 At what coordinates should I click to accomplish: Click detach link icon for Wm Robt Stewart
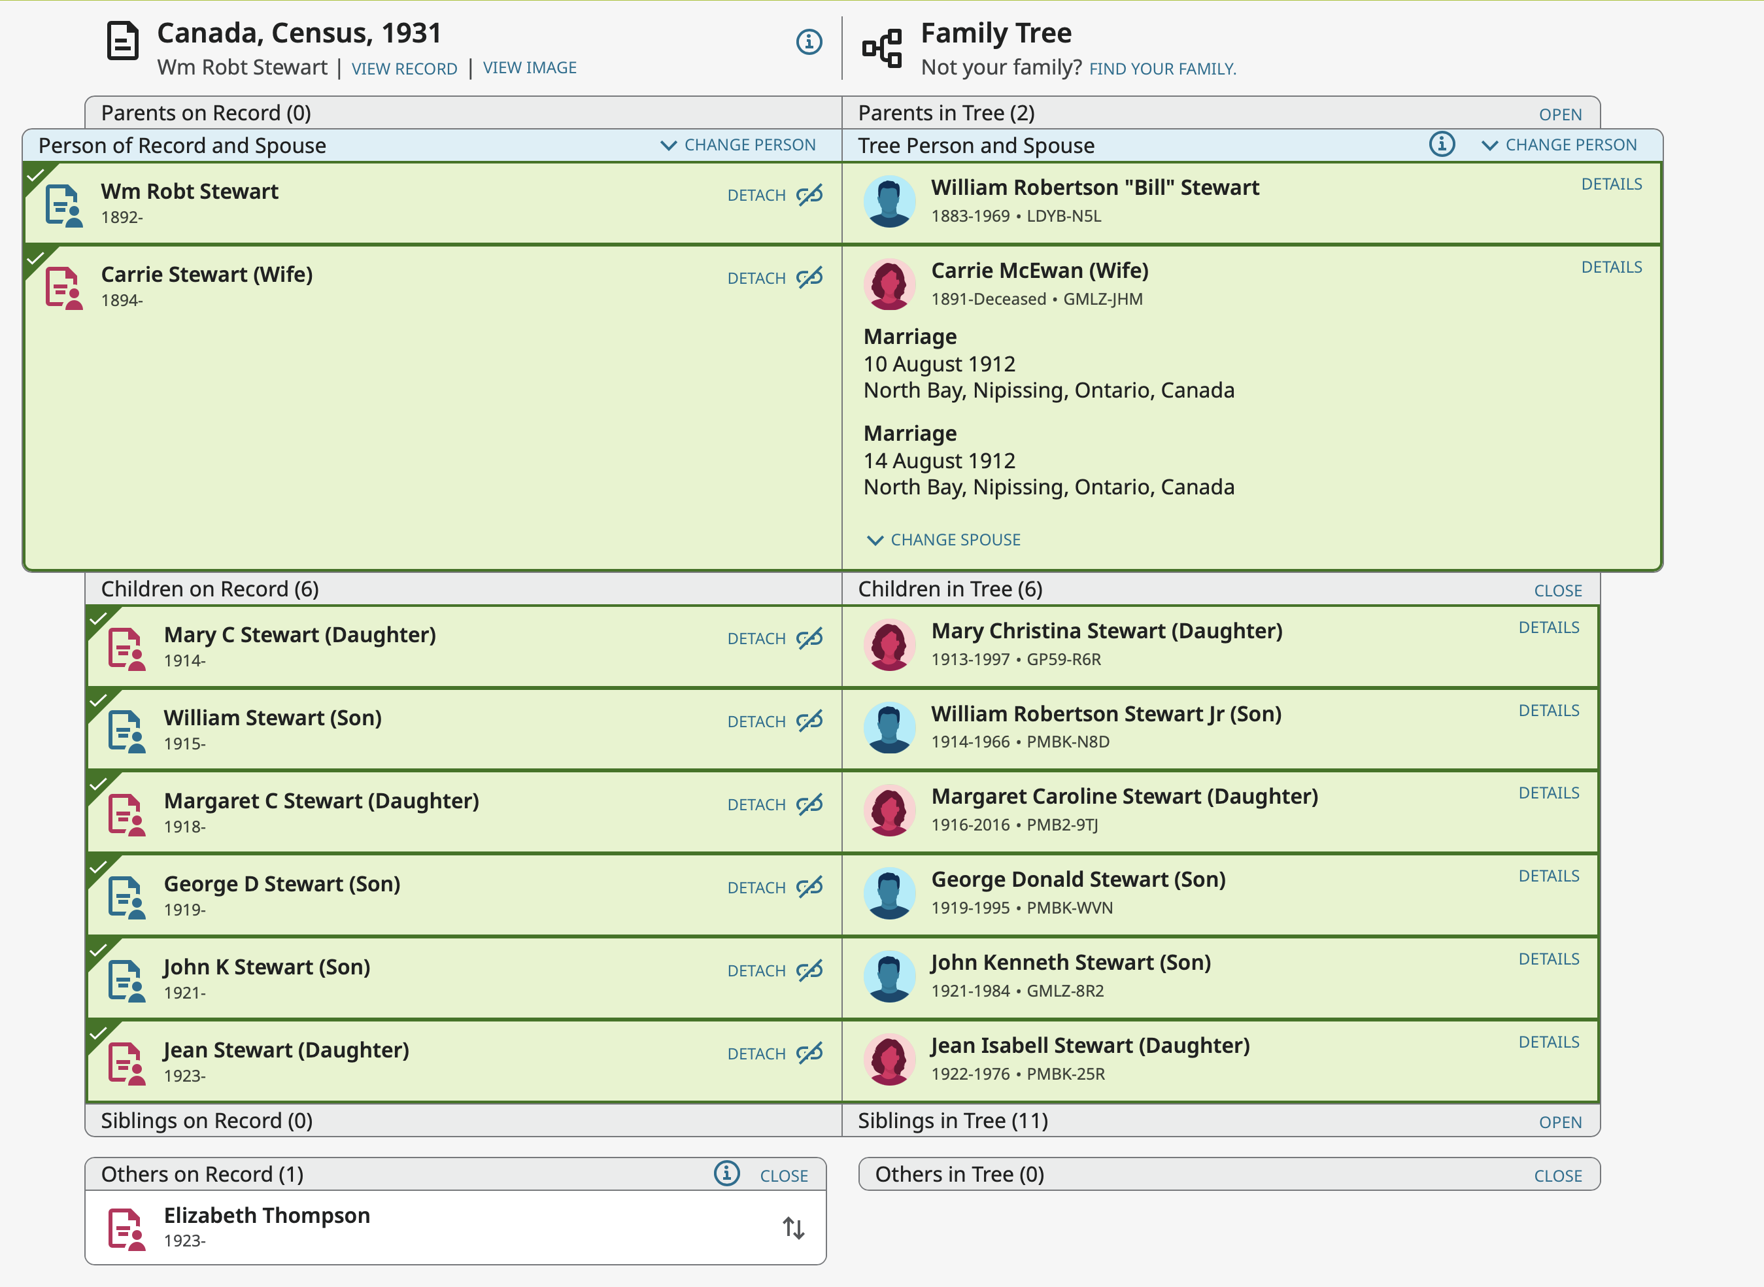809,195
